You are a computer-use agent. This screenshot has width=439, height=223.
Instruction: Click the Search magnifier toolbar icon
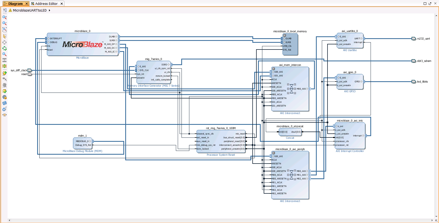coord(4,54)
